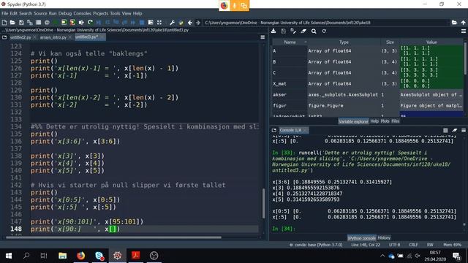This screenshot has height=263, width=468.
Task: Click the Save all files icon
Action: [x=29, y=23]
